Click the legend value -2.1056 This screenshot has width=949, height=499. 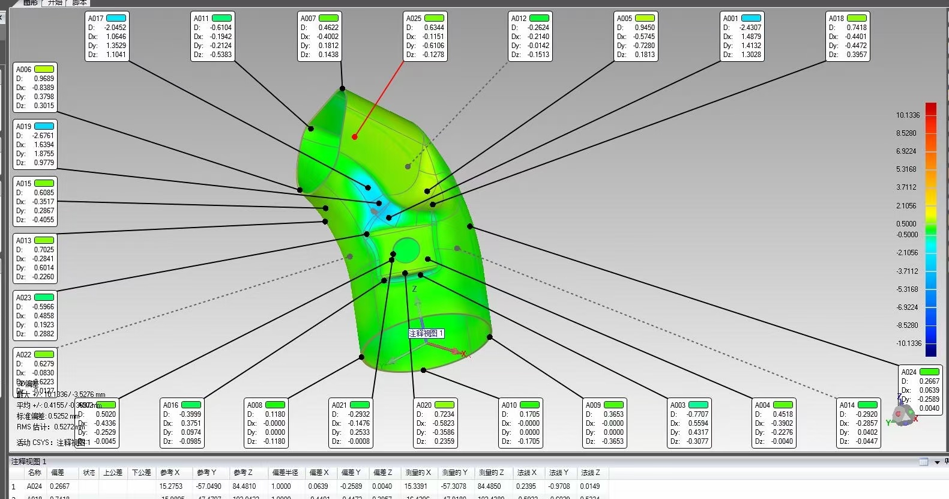906,253
